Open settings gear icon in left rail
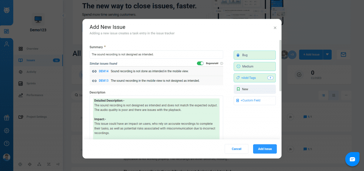The width and height of the screenshot is (364, 171). point(6,130)
